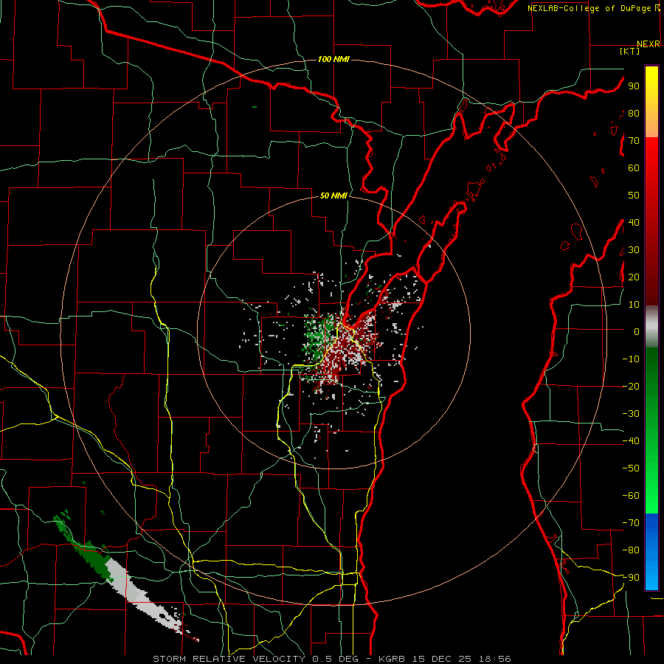Click the 40 value on velocity scale
The width and height of the screenshot is (664, 664).
(634, 223)
